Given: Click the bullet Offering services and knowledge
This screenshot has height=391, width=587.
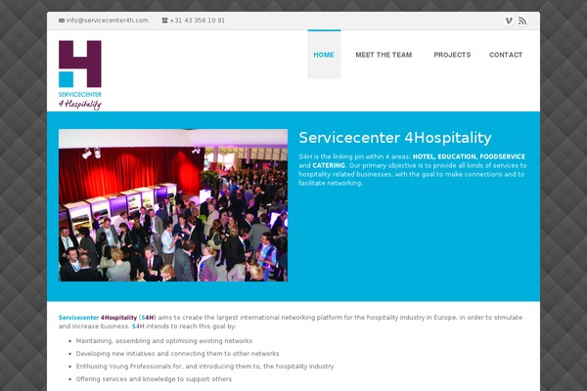Looking at the screenshot, I should click(x=154, y=379).
